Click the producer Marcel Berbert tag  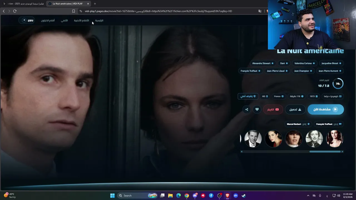coord(298,124)
